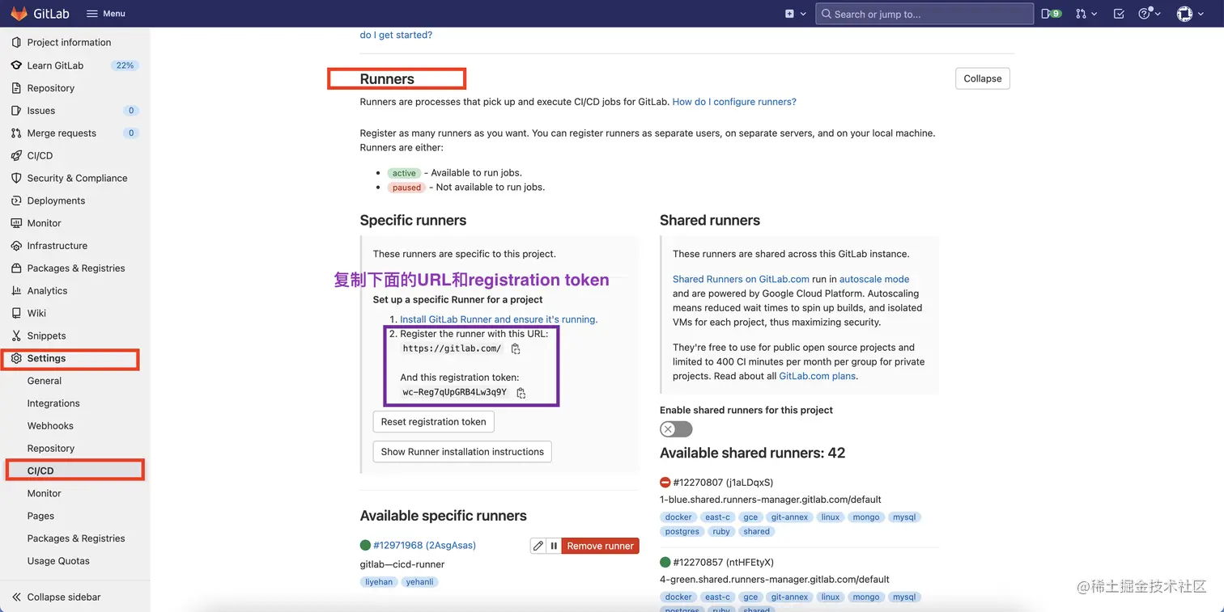The height and width of the screenshot is (612, 1224).
Task: Click the Wiki book icon
Action: coord(16,313)
